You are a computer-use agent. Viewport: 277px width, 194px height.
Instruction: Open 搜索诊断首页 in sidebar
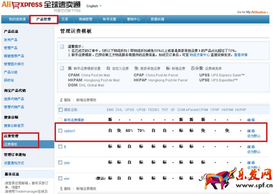pyautogui.click(x=14, y=126)
